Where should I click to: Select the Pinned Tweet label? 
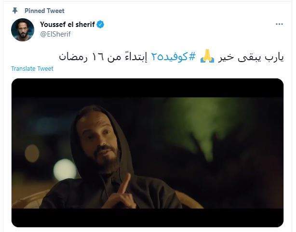pyautogui.click(x=44, y=11)
